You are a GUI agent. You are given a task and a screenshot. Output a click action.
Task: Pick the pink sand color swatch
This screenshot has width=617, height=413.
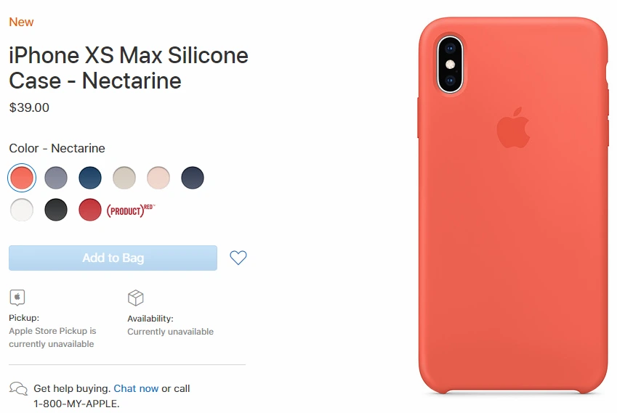pos(158,178)
